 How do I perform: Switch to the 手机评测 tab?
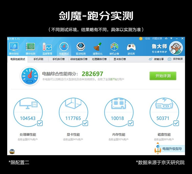pyautogui.click(x=38, y=59)
